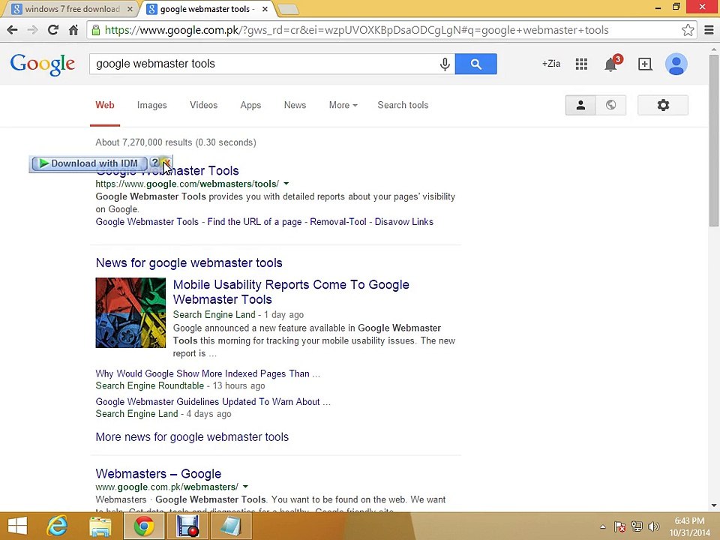Close the google webmaster tools tab
Viewport: 720px width, 540px height.
(x=265, y=9)
